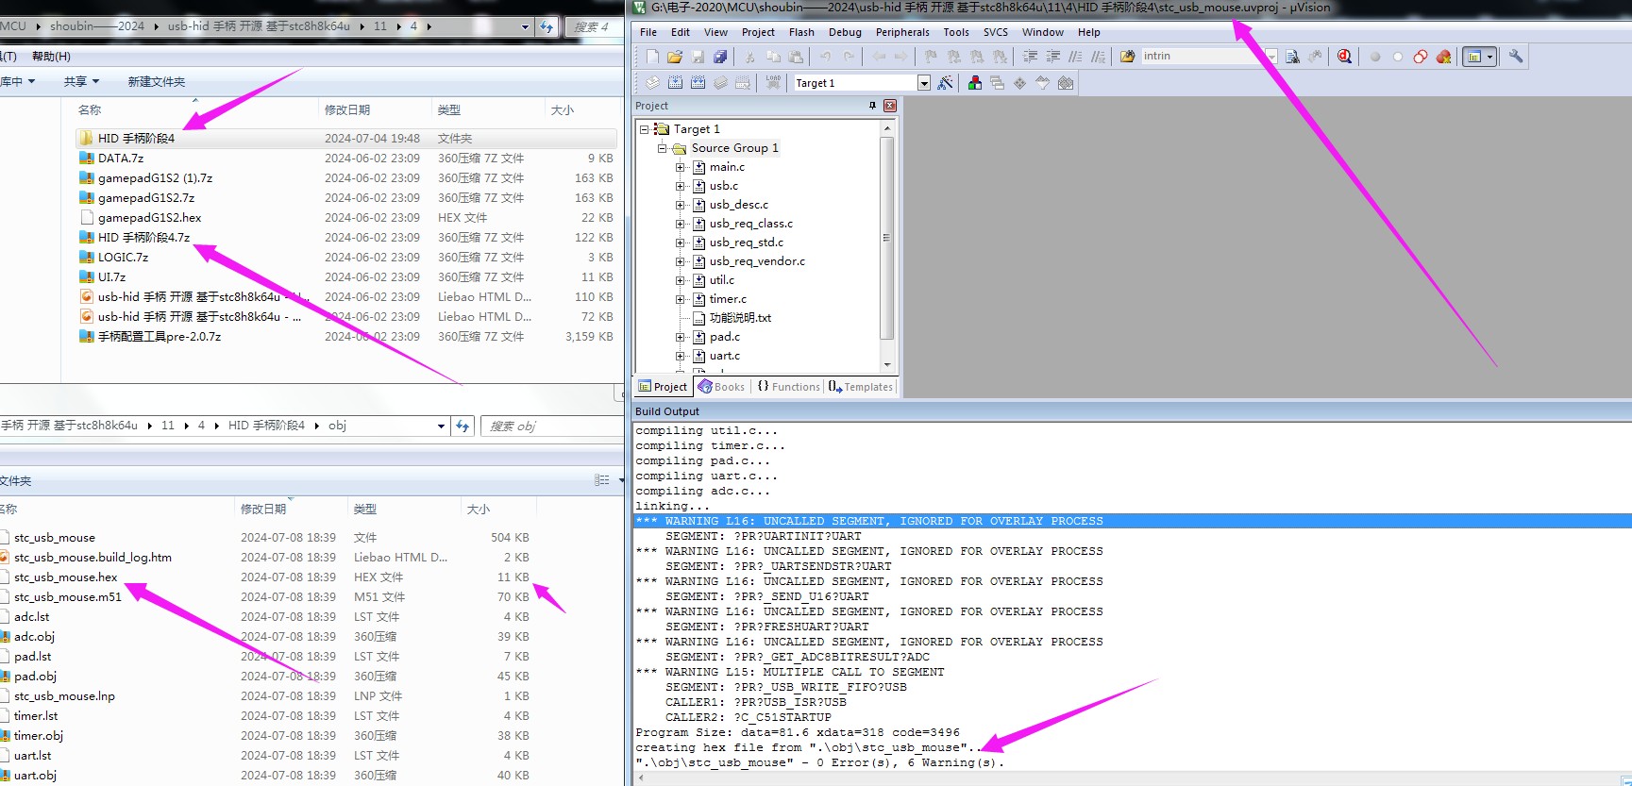Screen dimensions: 1632x786
Task: Open file via the µVision toolbar folder icon
Action: coord(674,57)
